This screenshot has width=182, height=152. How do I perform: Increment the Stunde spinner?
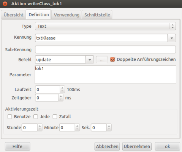[x=40, y=126]
